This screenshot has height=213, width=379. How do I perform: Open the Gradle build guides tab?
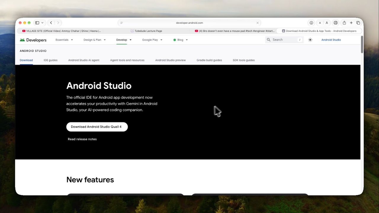(209, 60)
